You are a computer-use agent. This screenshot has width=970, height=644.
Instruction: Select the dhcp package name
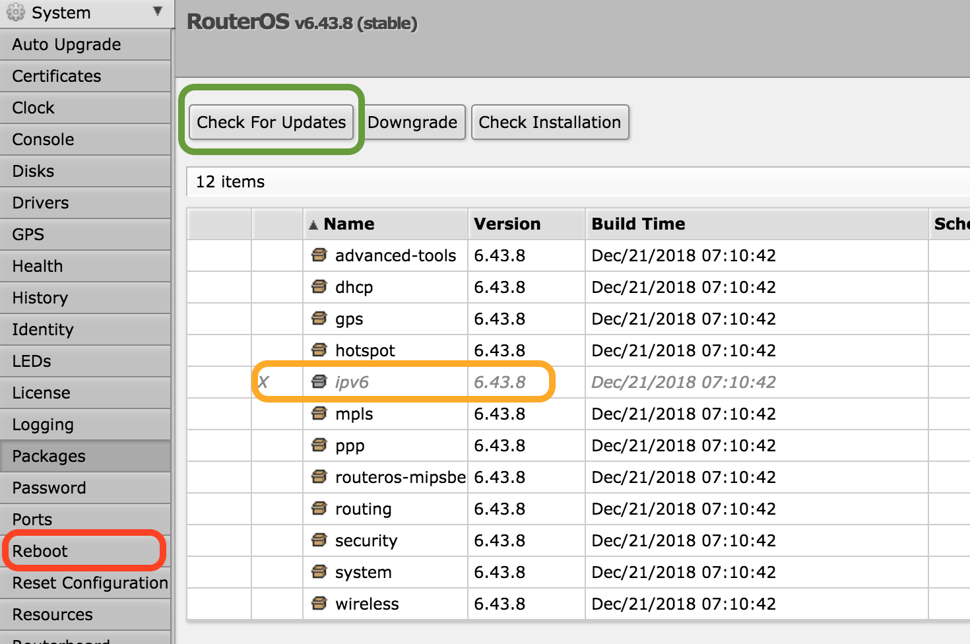click(x=354, y=287)
